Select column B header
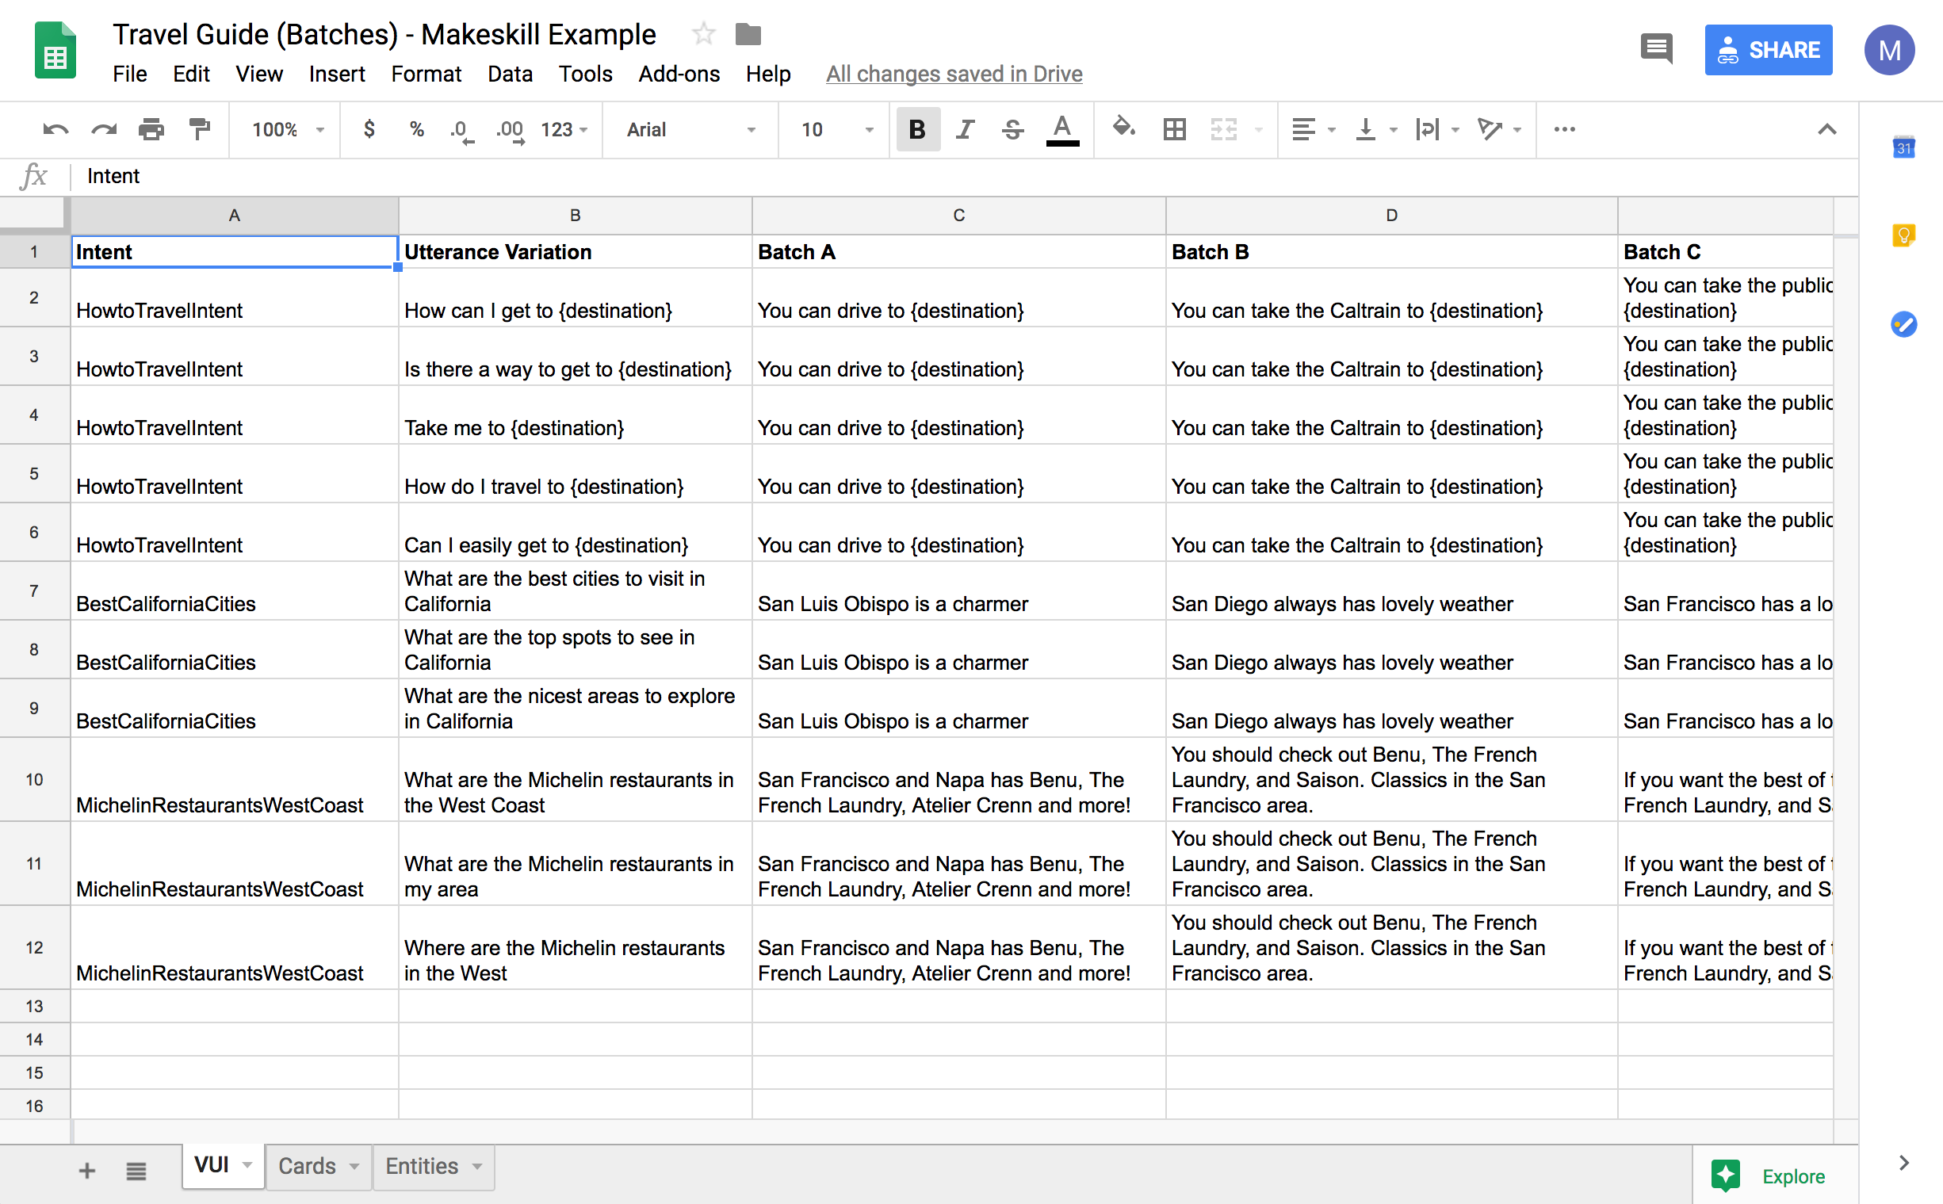 (575, 215)
